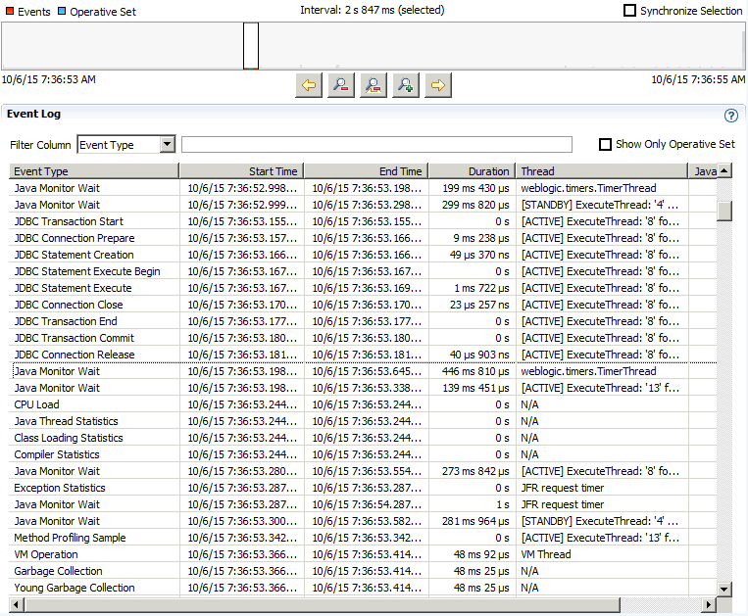Click horizontal scrollbar left arrow

pos(17,605)
